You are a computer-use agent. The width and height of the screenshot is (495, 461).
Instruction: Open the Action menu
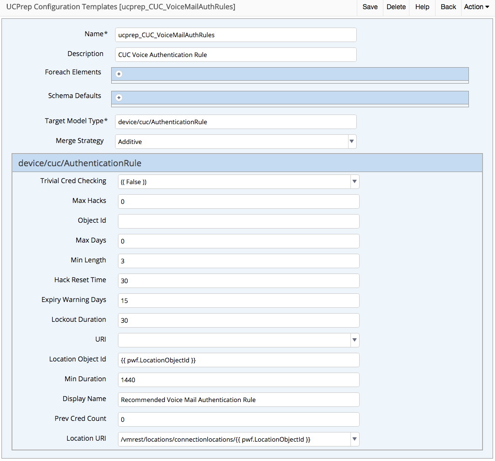coord(476,7)
